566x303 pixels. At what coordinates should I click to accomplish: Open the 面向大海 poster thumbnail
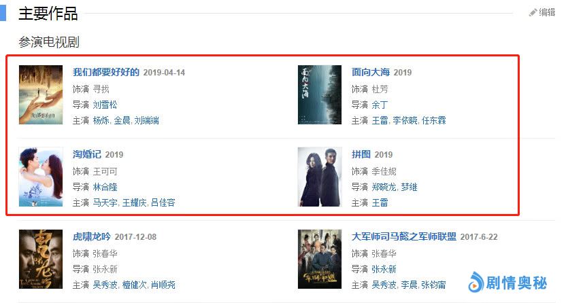pyautogui.click(x=320, y=94)
